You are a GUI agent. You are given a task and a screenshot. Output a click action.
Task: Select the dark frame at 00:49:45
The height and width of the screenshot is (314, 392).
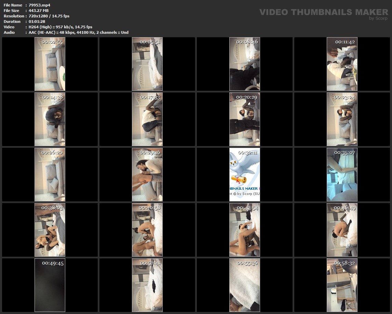(x=50, y=285)
